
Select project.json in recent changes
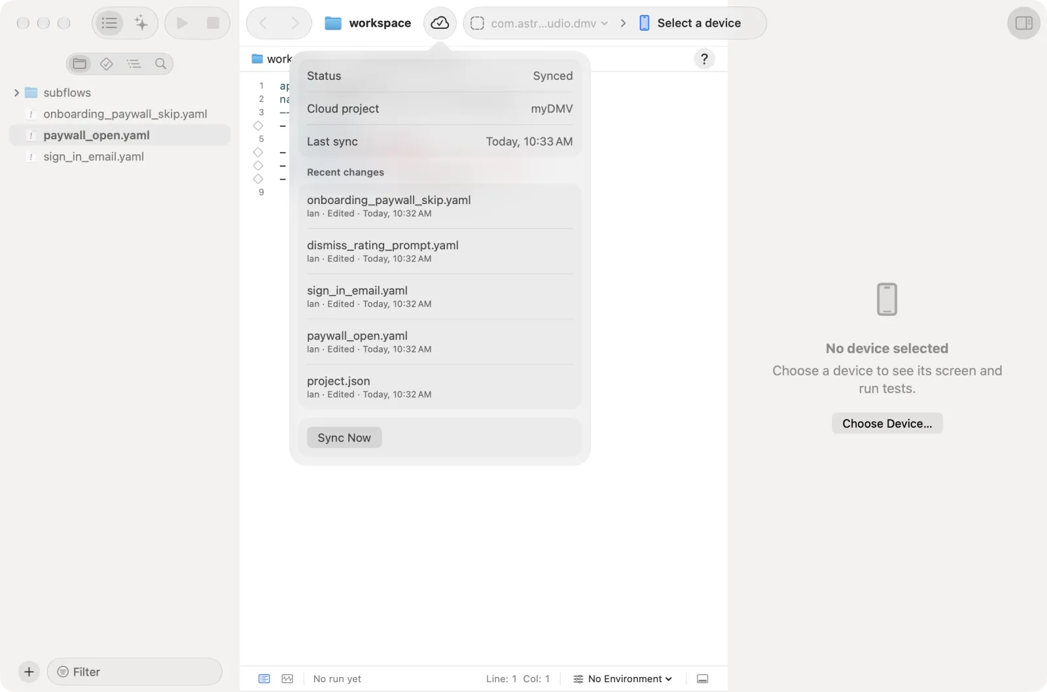point(440,387)
